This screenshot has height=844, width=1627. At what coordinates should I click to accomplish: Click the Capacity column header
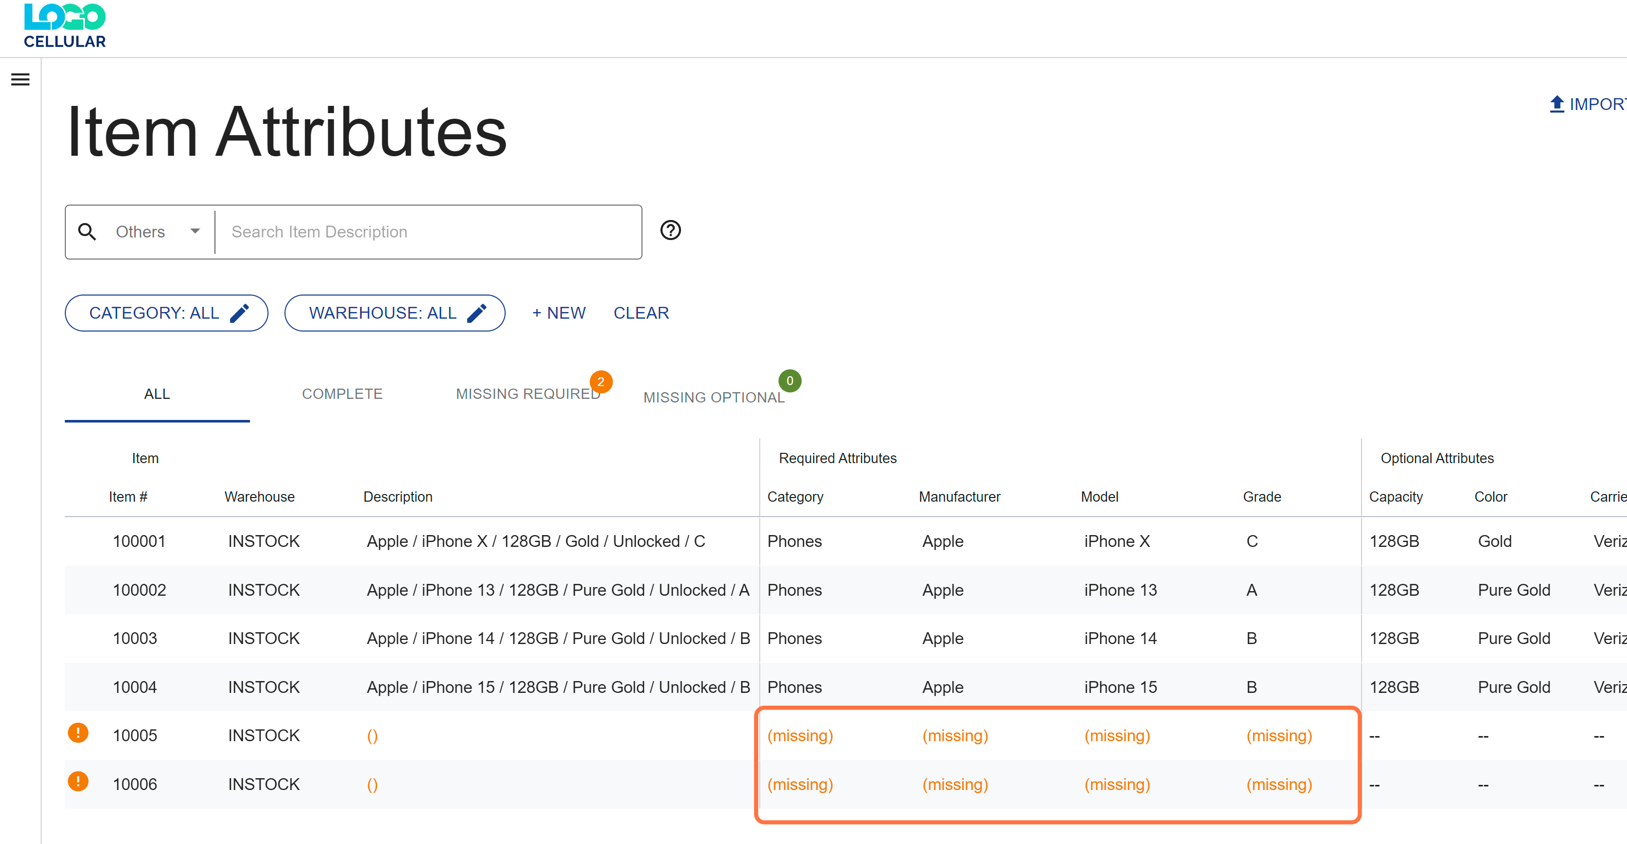coord(1396,497)
